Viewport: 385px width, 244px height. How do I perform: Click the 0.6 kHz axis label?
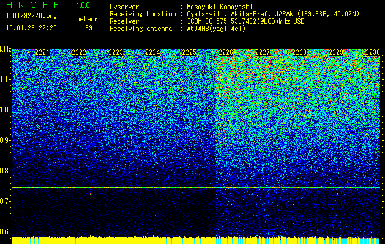pyautogui.click(x=4, y=232)
